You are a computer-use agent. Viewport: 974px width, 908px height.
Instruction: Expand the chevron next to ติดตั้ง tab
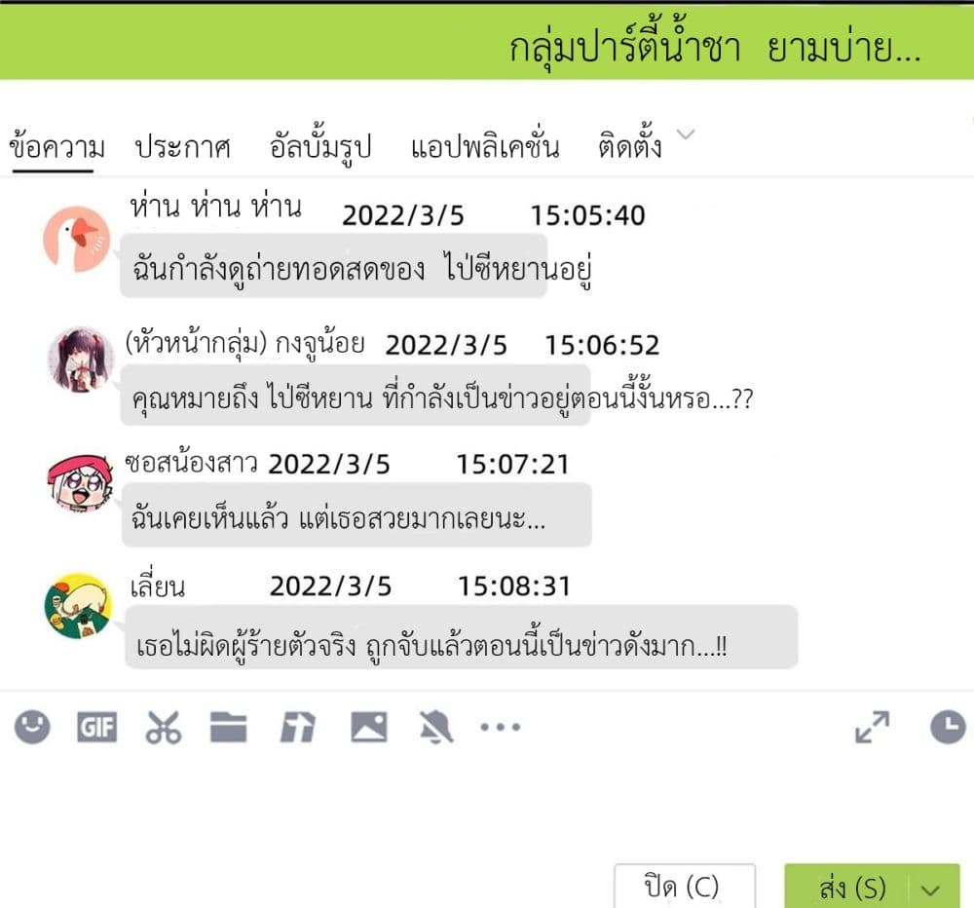click(x=686, y=134)
